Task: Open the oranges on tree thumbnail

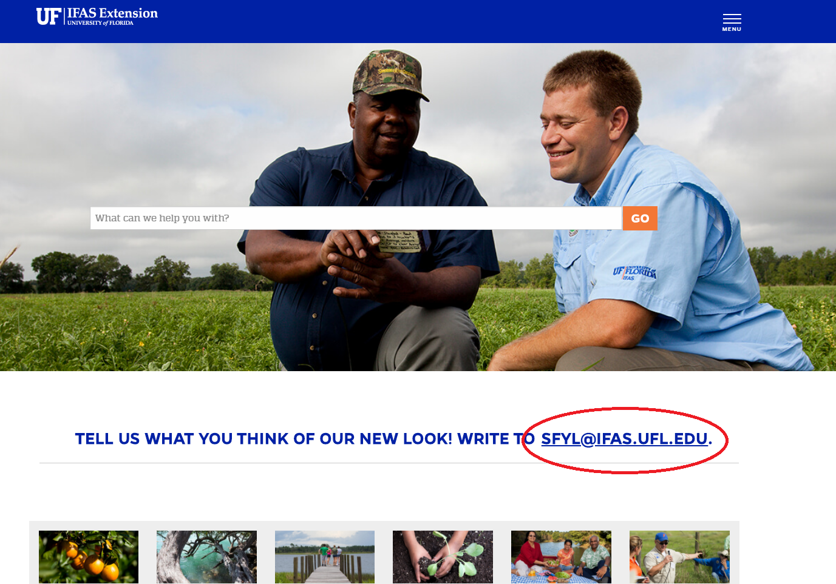Action: (x=89, y=557)
